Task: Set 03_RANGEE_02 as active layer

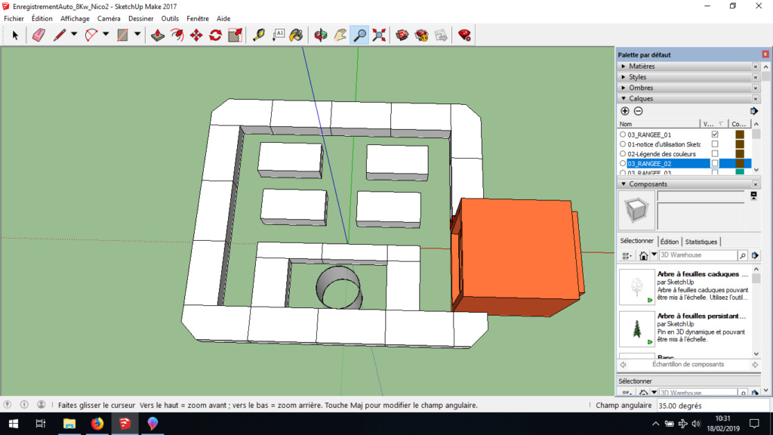Action: 623,163
